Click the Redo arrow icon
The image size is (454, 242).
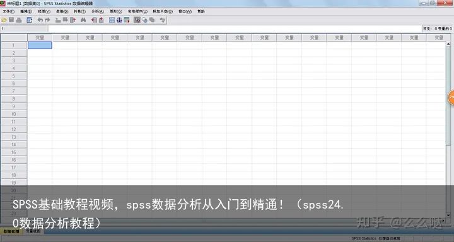click(47, 20)
